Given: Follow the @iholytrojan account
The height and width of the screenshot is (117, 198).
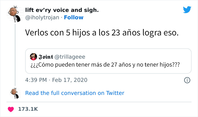Looking at the screenshot, I should [x=74, y=18].
